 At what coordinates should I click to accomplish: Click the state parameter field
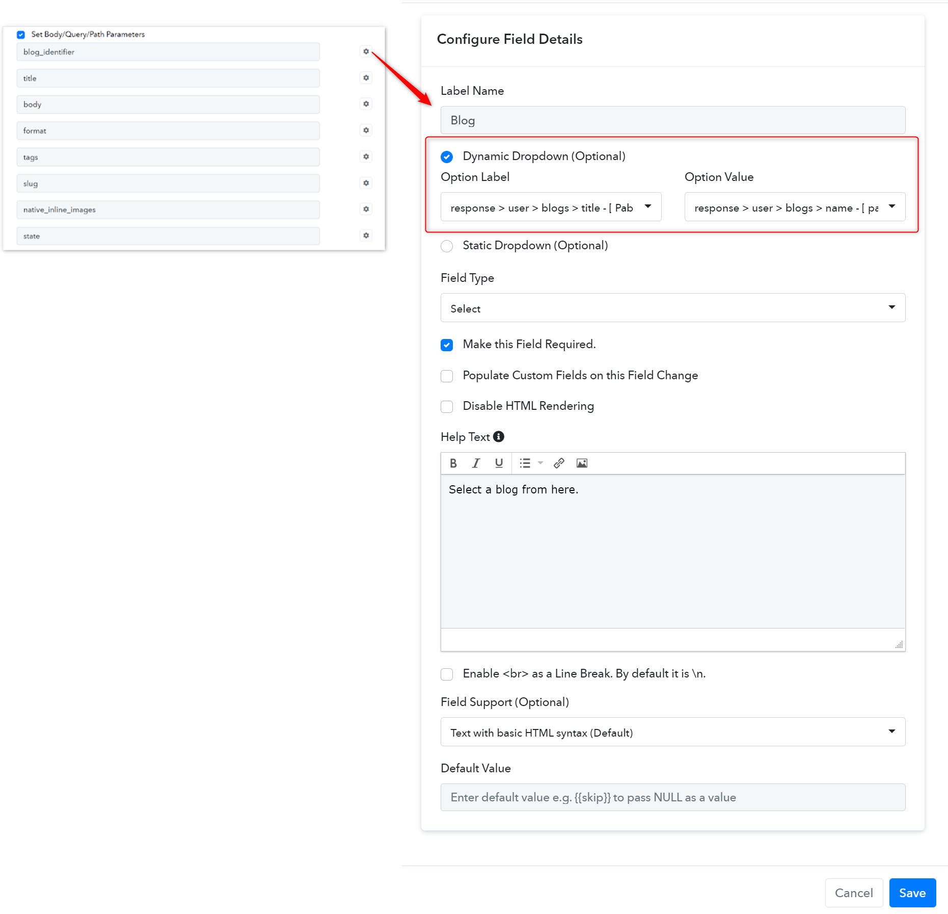tap(168, 236)
